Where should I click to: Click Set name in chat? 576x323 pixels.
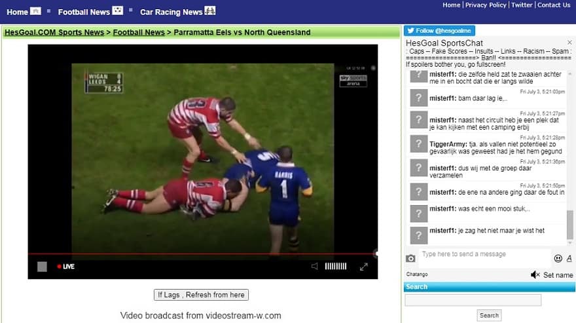point(558,275)
